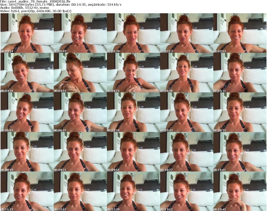Pick the frame timestamped 00:09:55

click(x=133, y=152)
